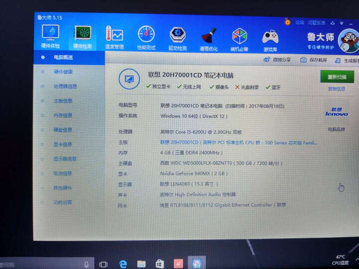Screen dimensions: 359x269
Task: Open Microsoft Edge from the taskbar
Action: click(123, 264)
